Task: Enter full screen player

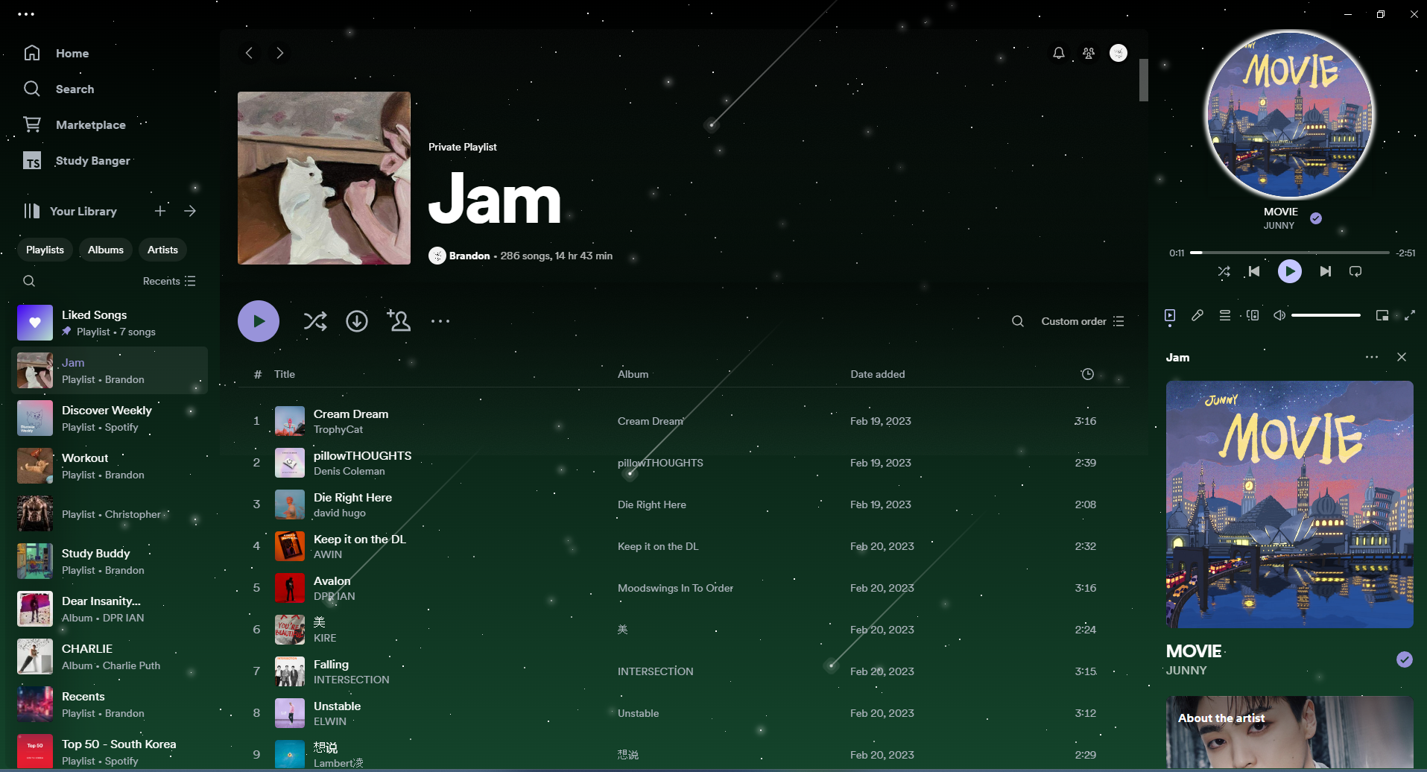Action: click(1410, 315)
